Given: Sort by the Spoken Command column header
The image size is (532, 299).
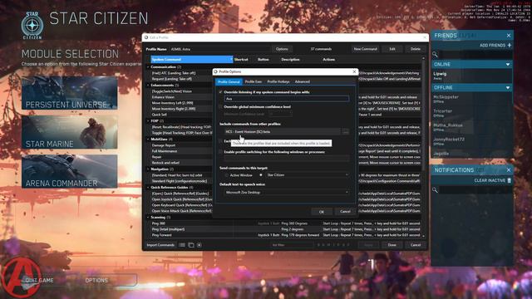Looking at the screenshot, I should coord(191,59).
